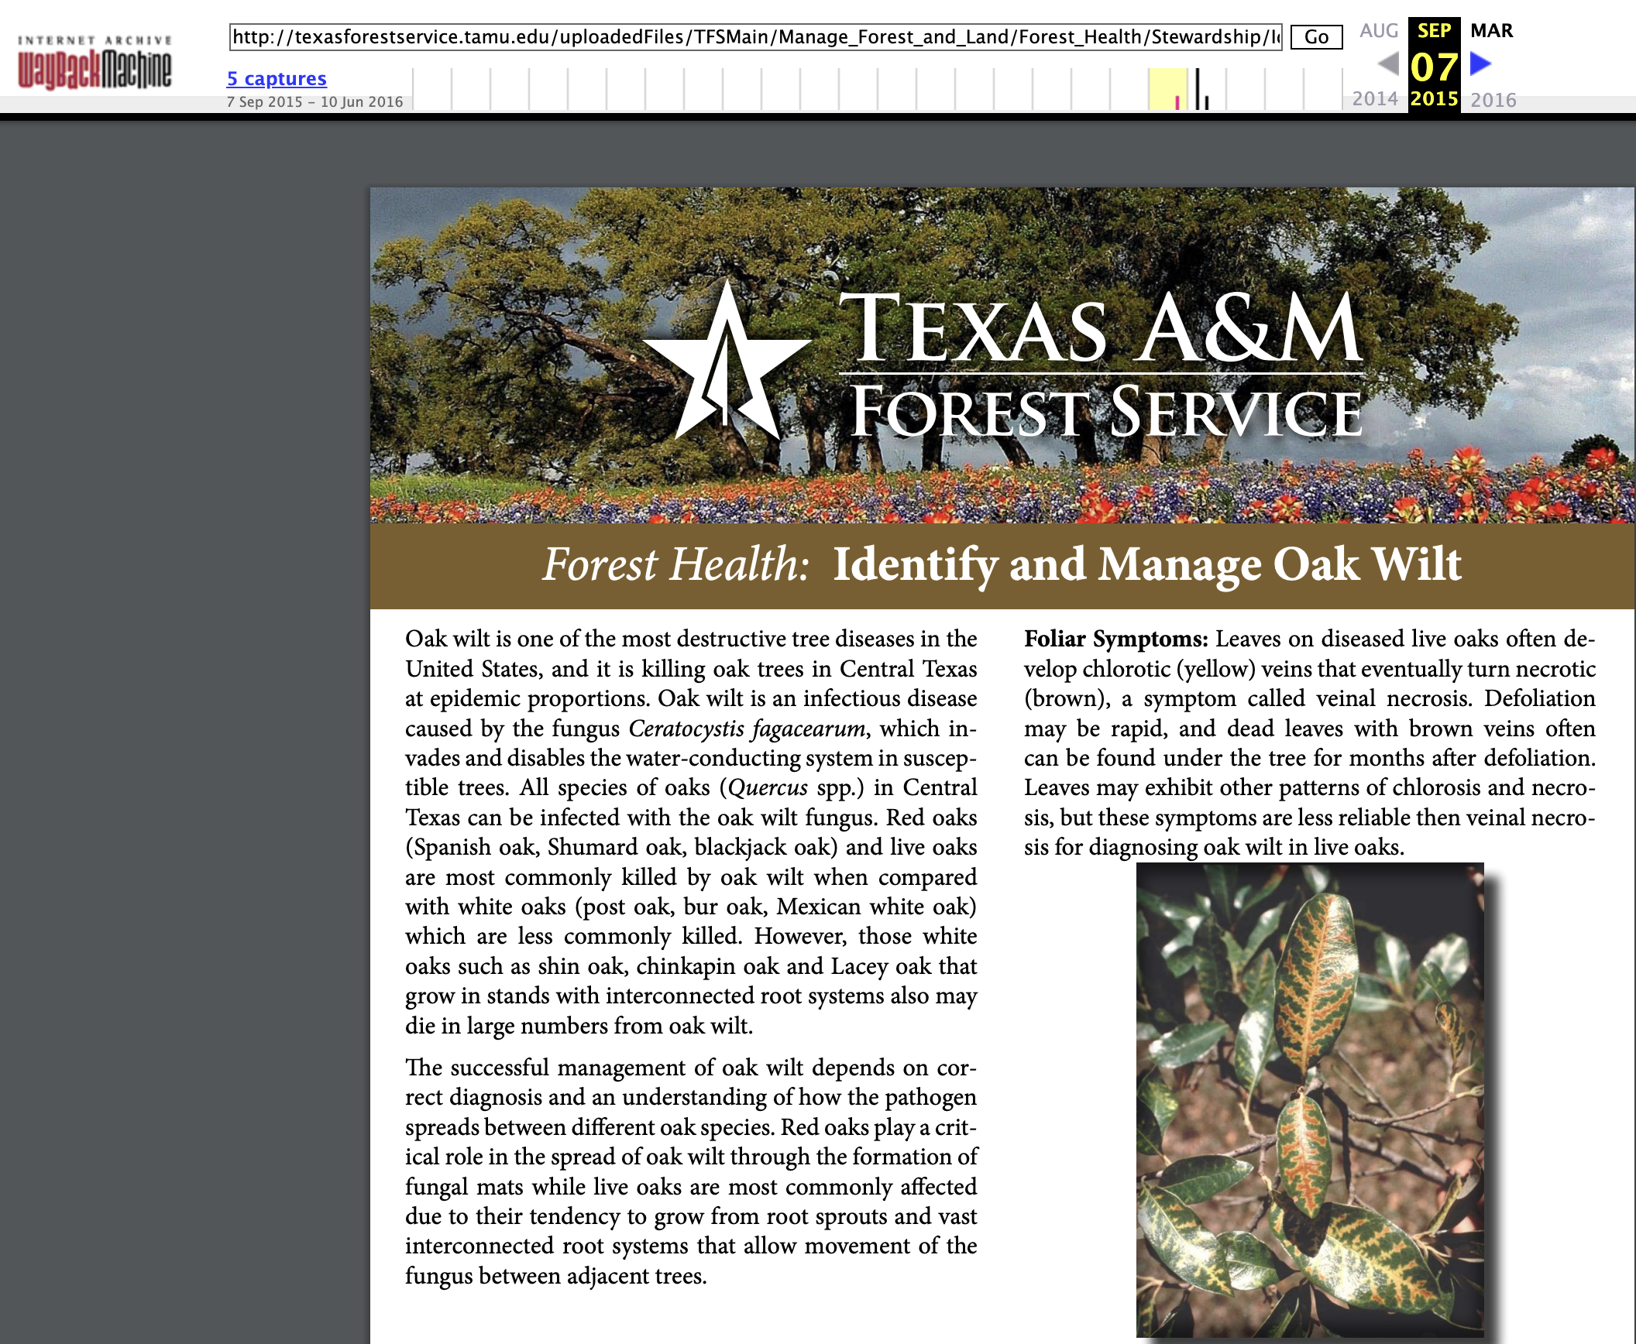Click the Texas A&M Forest Service star logo
Image resolution: width=1636 pixels, height=1344 pixels.
pyautogui.click(x=727, y=360)
